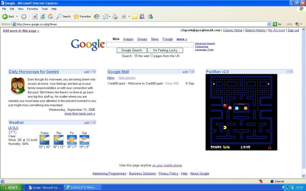Open the Mail toolbar icon
This screenshot has height=191, width=306.
pyautogui.click(x=106, y=16)
